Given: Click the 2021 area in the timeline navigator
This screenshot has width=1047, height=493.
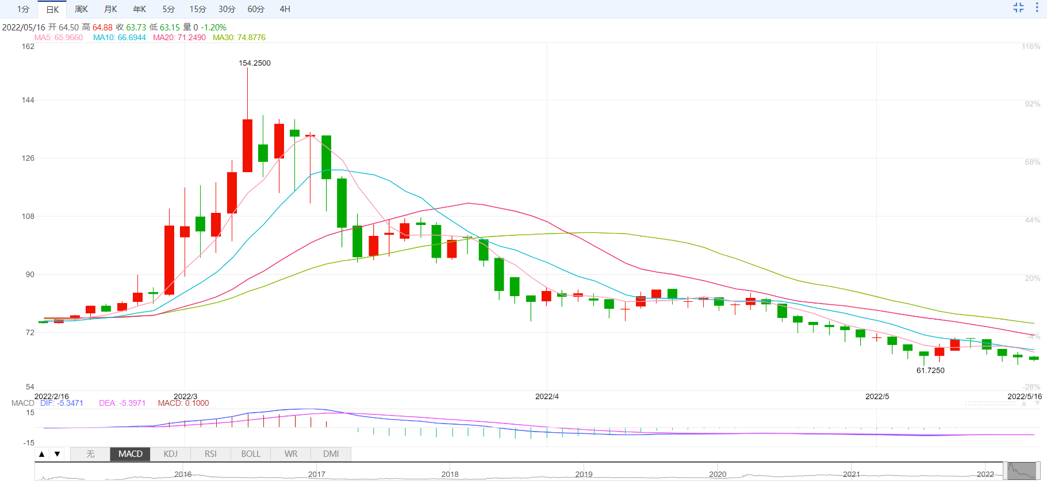Looking at the screenshot, I should pyautogui.click(x=852, y=474).
